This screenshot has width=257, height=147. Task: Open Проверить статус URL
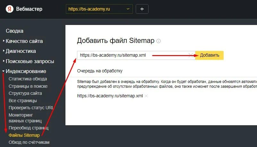31,108
